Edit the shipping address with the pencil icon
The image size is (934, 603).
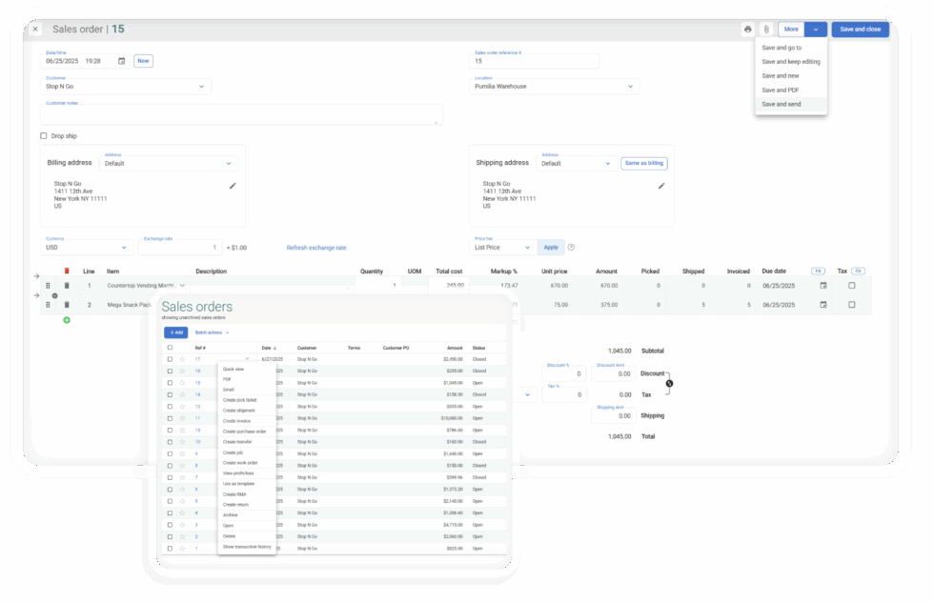tap(660, 188)
